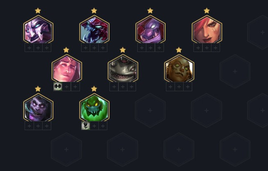
Task: Toggle the star level above Katarina
Action: point(206,10)
